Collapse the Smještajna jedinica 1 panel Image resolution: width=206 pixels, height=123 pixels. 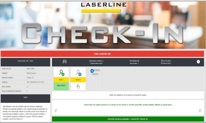coord(198,62)
